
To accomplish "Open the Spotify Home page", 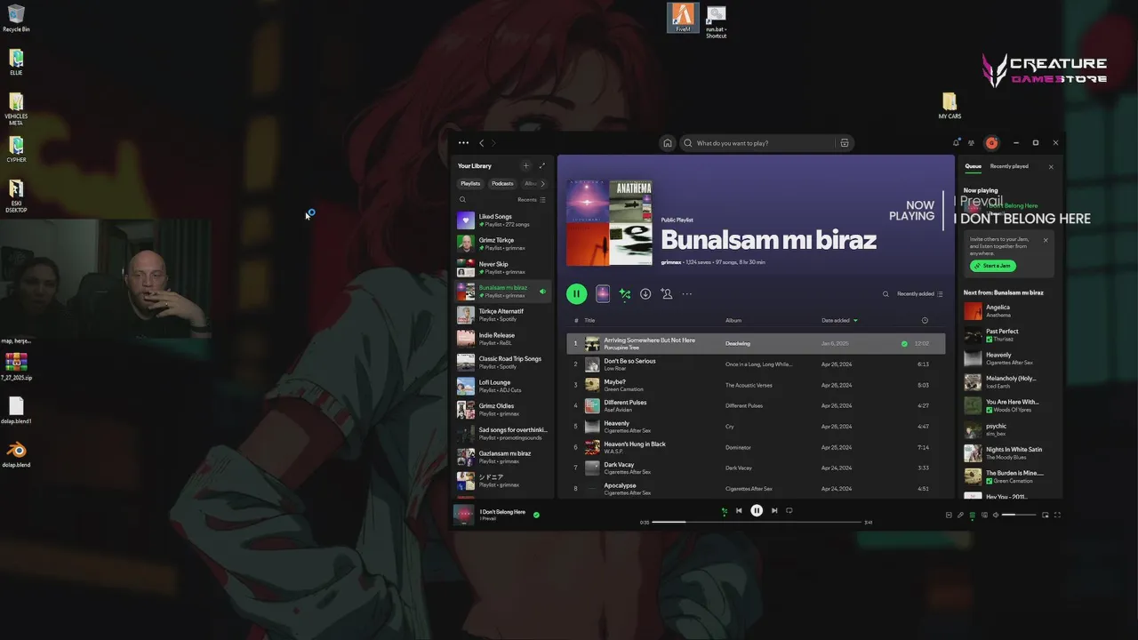I will [668, 143].
